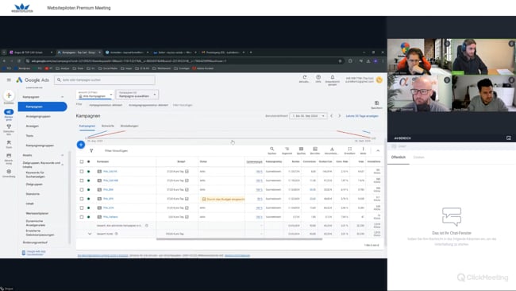Tick the checkbox of the second campaign row
This screenshot has height=291, width=516.
pyautogui.click(x=82, y=180)
